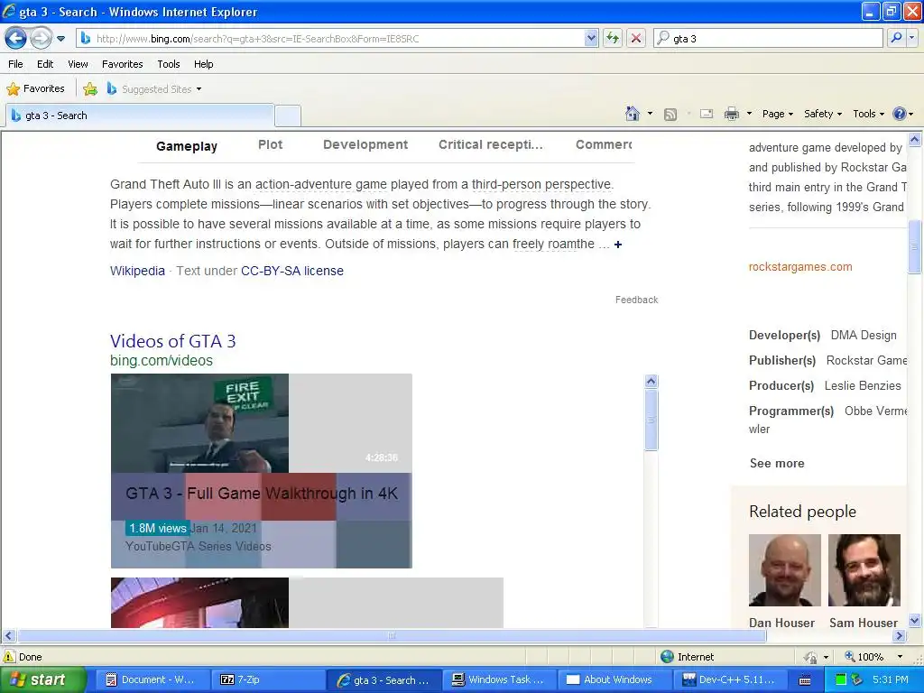This screenshot has height=693, width=924.
Task: Open the Favorites menu
Action: pos(123,64)
